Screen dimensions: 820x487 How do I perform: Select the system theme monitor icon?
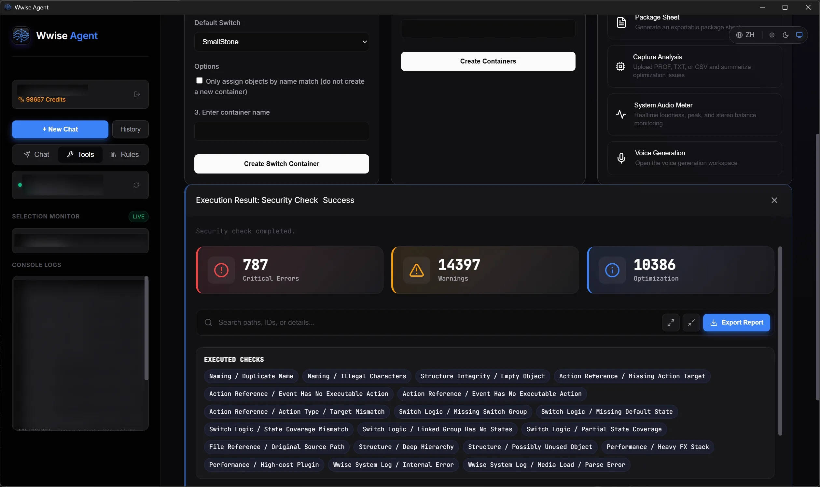pos(799,35)
